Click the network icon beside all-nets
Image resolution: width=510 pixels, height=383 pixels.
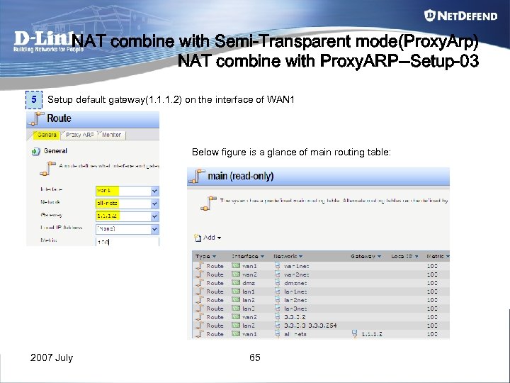(x=278, y=333)
